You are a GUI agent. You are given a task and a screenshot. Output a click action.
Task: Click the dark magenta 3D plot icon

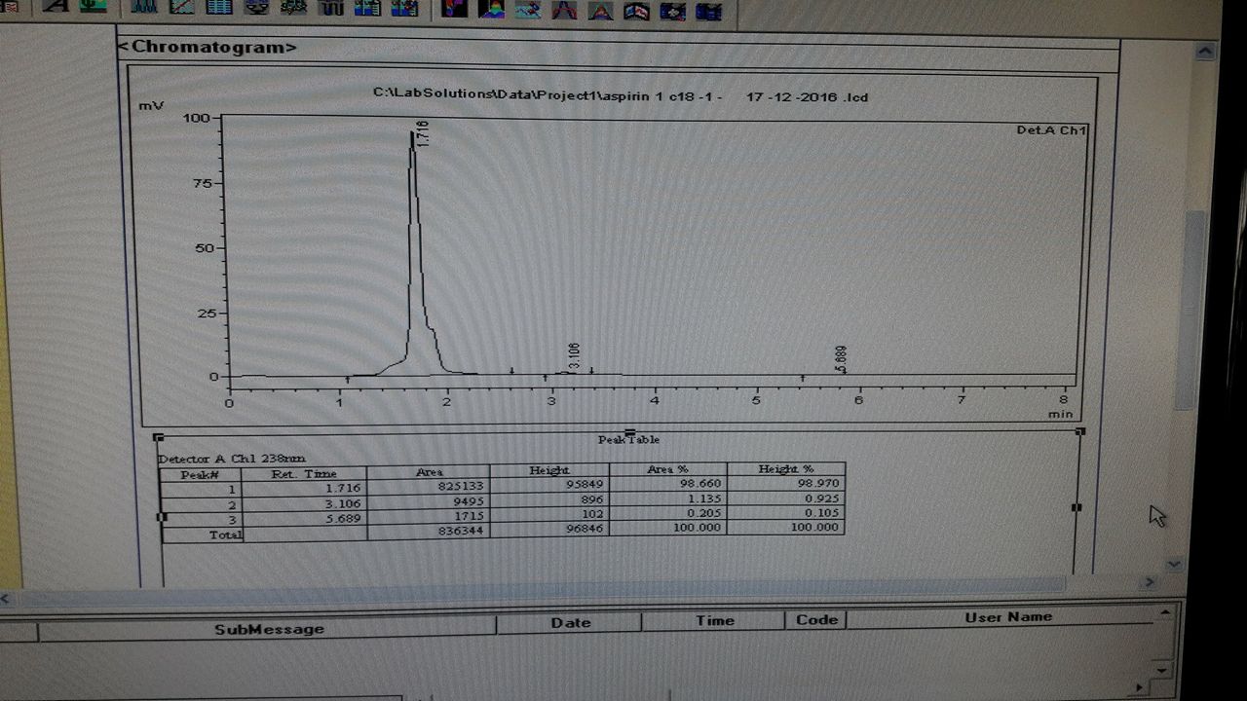coord(454,9)
